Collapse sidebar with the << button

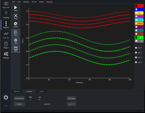point(6,106)
